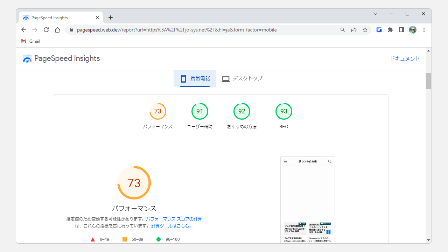Select the 携帯電話 tab
Image resolution: width=448 pixels, height=252 pixels.
coord(195,78)
